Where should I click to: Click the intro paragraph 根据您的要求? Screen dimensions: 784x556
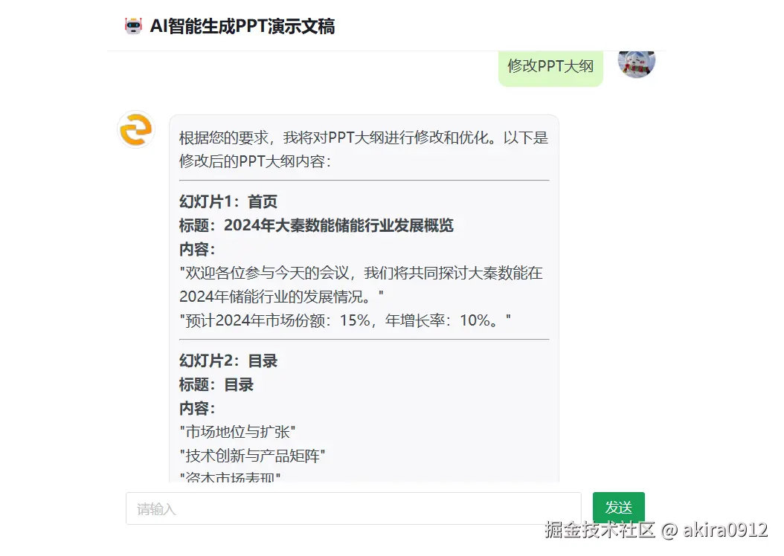tap(364, 149)
